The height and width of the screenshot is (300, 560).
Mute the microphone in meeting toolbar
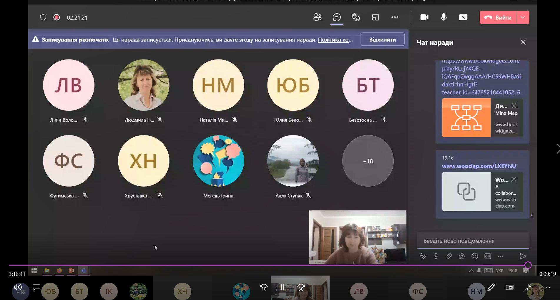[444, 17]
